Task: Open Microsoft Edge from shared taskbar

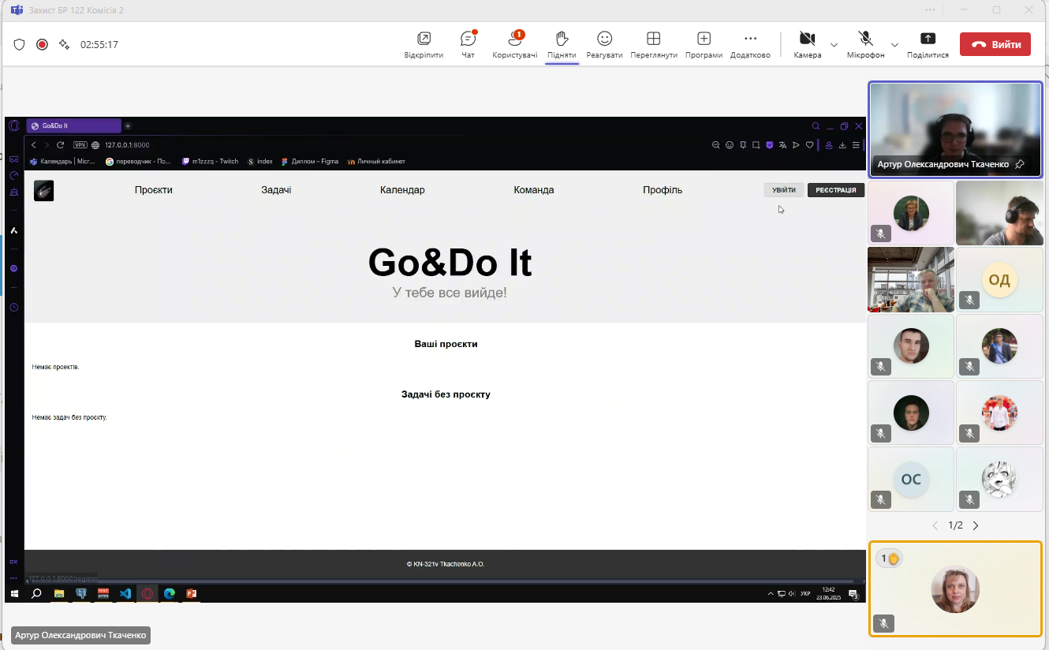Action: tap(169, 593)
